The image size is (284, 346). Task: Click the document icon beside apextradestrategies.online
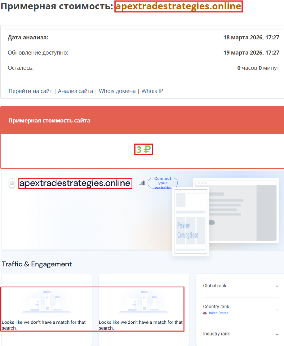[x=12, y=183]
